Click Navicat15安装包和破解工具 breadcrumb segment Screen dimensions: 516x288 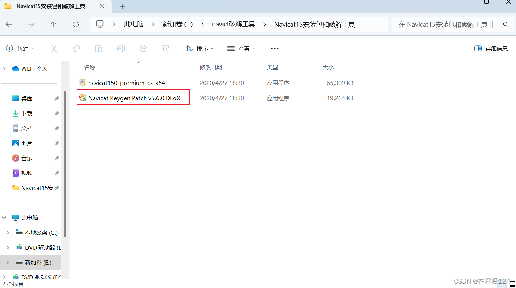(x=314, y=24)
